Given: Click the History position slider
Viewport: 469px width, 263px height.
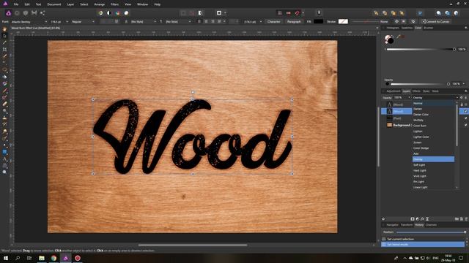Looking at the screenshot, I should [x=431, y=232].
